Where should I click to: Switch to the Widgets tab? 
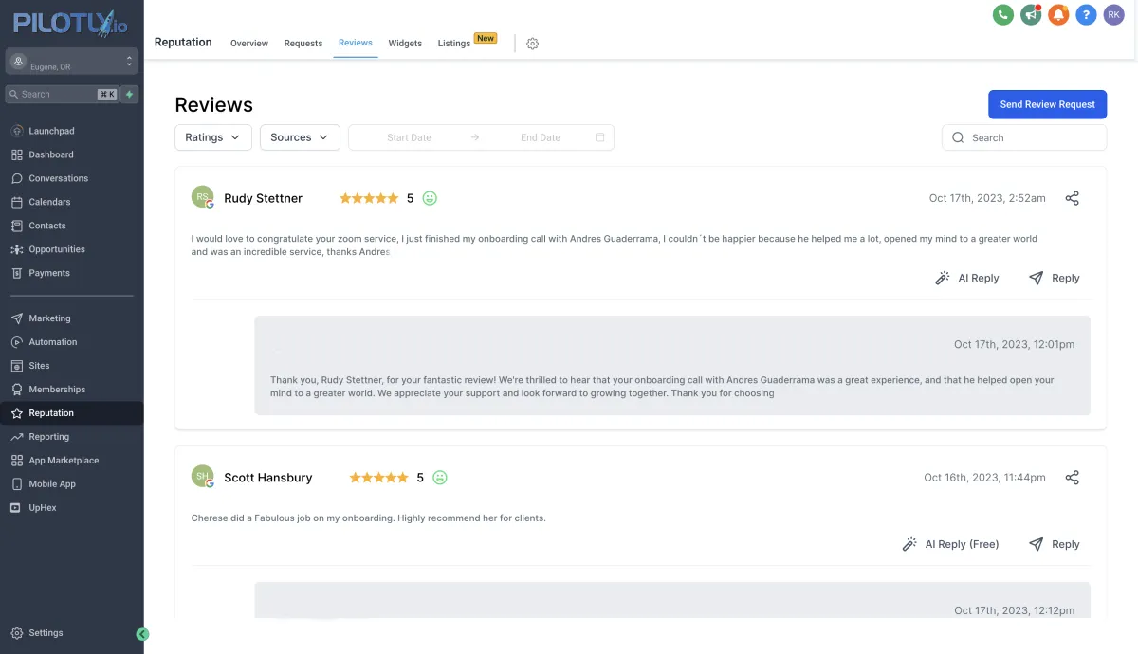[x=405, y=44]
